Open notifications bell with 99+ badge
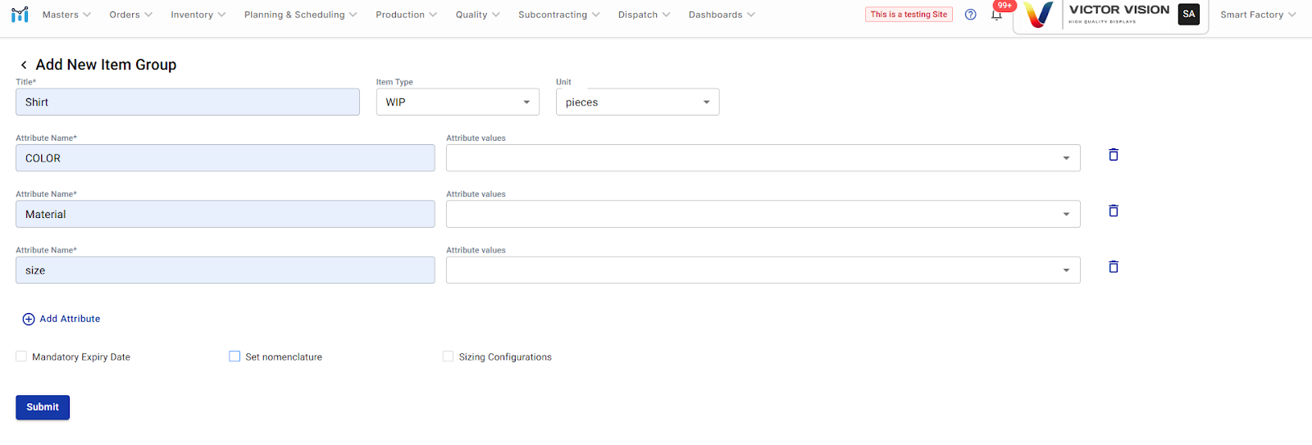Screen dimensions: 1312x445 996,15
